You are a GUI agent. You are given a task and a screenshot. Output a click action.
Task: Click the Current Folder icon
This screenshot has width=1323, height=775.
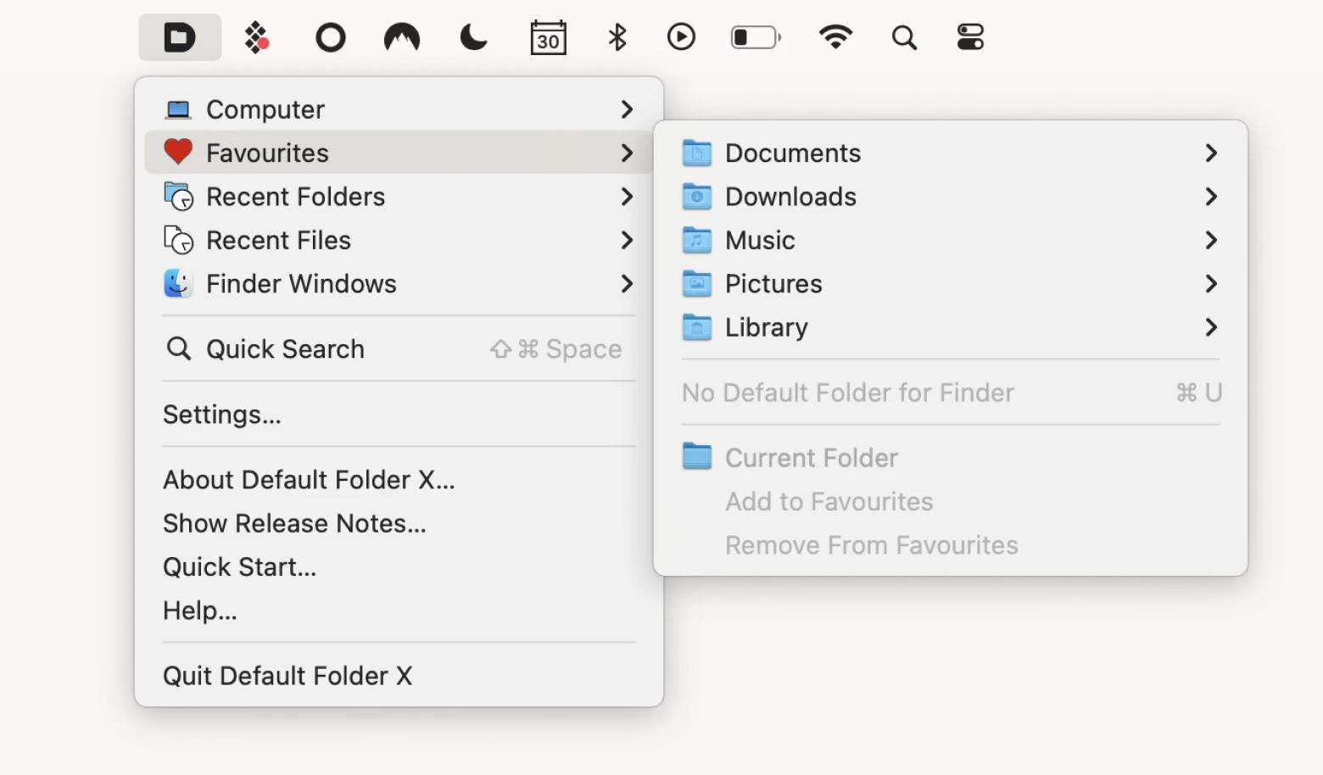click(697, 456)
